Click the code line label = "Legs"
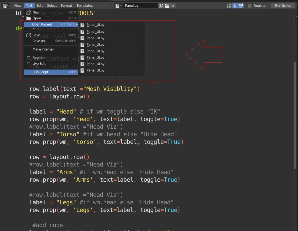 pos(101,202)
